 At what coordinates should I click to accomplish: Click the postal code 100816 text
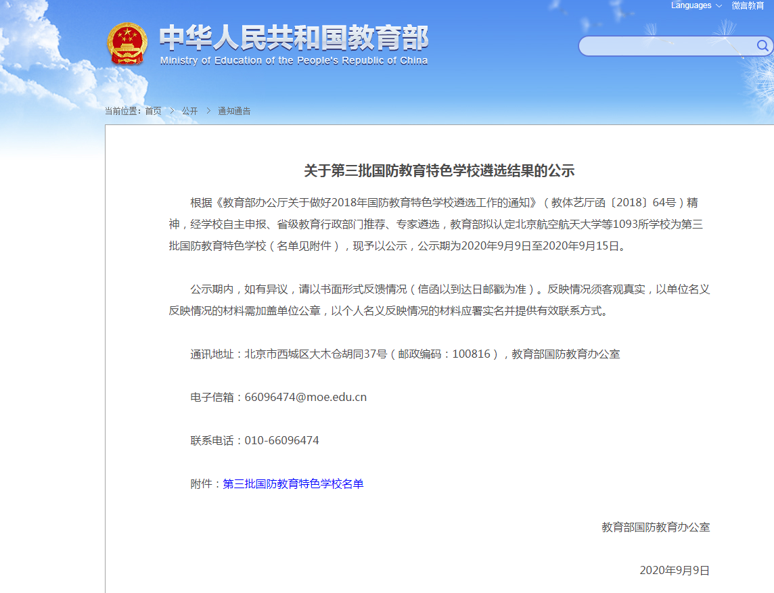click(x=471, y=354)
